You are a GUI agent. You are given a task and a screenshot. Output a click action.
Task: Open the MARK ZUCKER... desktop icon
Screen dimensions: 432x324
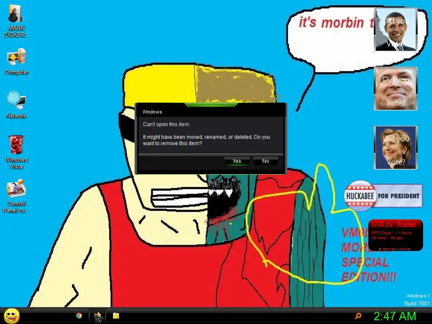pos(16,21)
